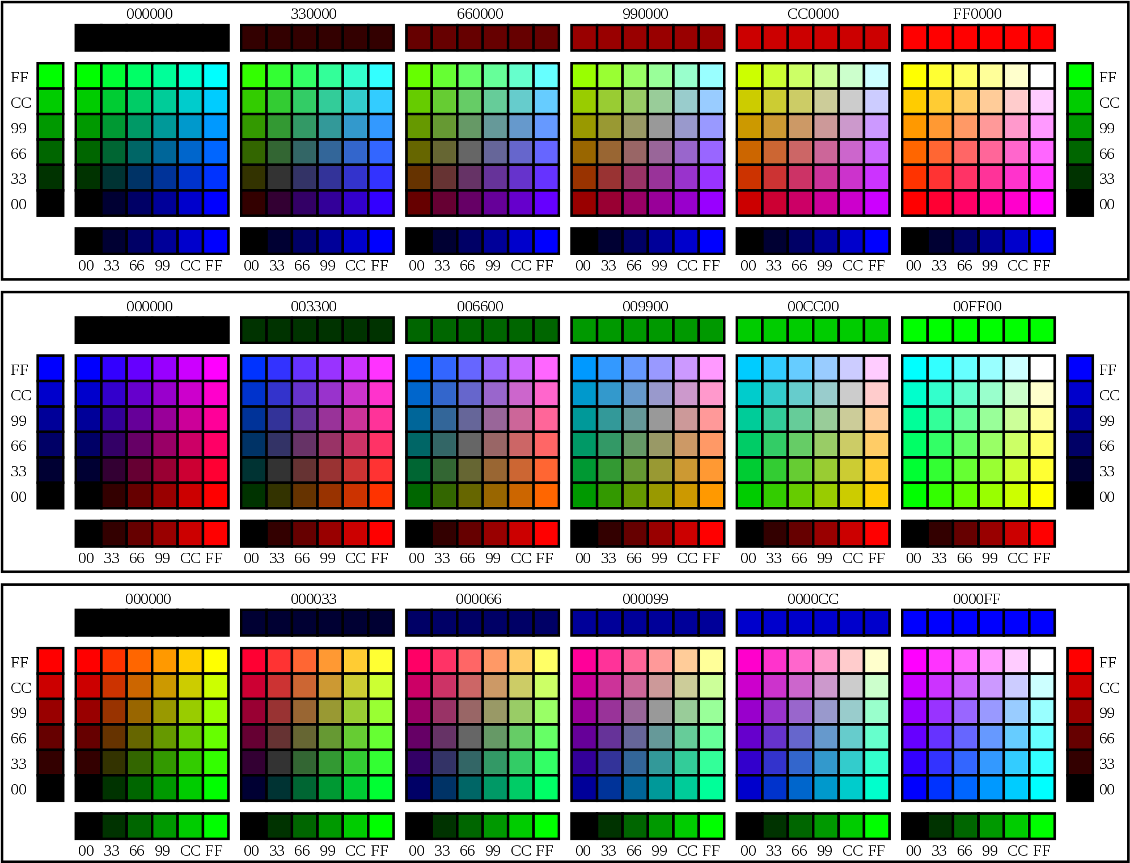This screenshot has height=863, width=1130.
Task: Select the dark gray 333333 swatch in 000033 grid
Action: pos(279,763)
